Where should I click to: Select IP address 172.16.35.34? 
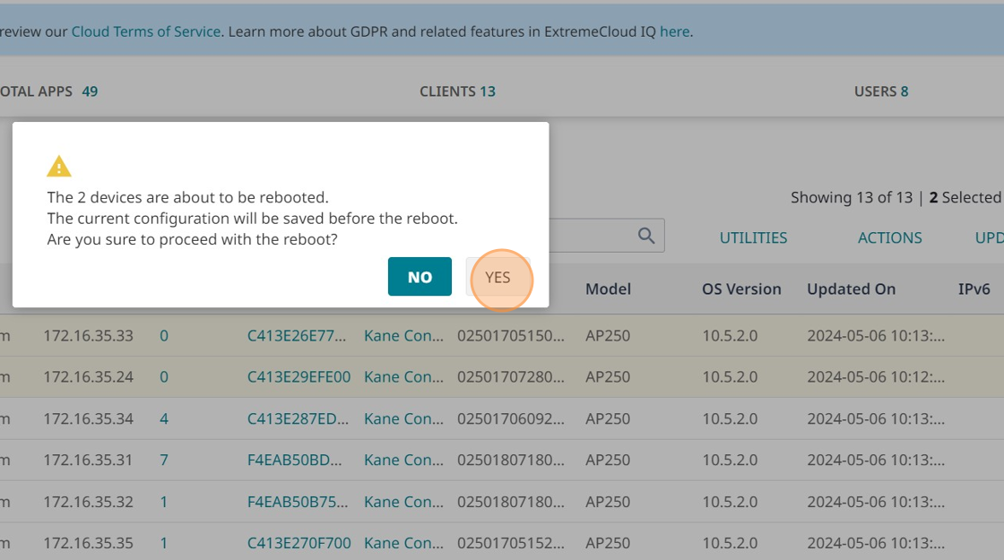tap(89, 418)
